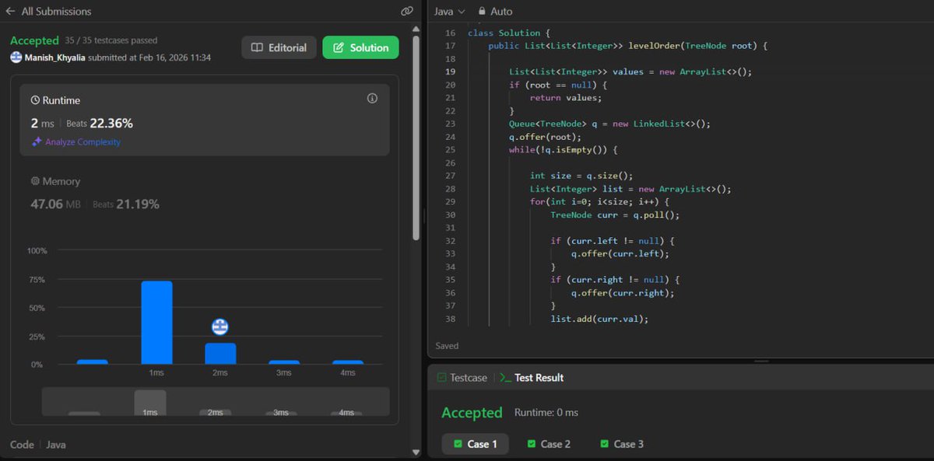Click the 3ms segment in range slider

(x=281, y=412)
